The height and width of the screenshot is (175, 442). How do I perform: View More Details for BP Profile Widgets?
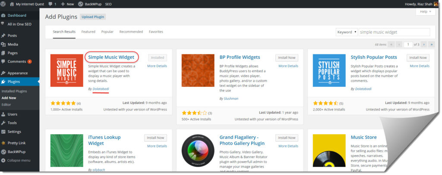tap(288, 66)
